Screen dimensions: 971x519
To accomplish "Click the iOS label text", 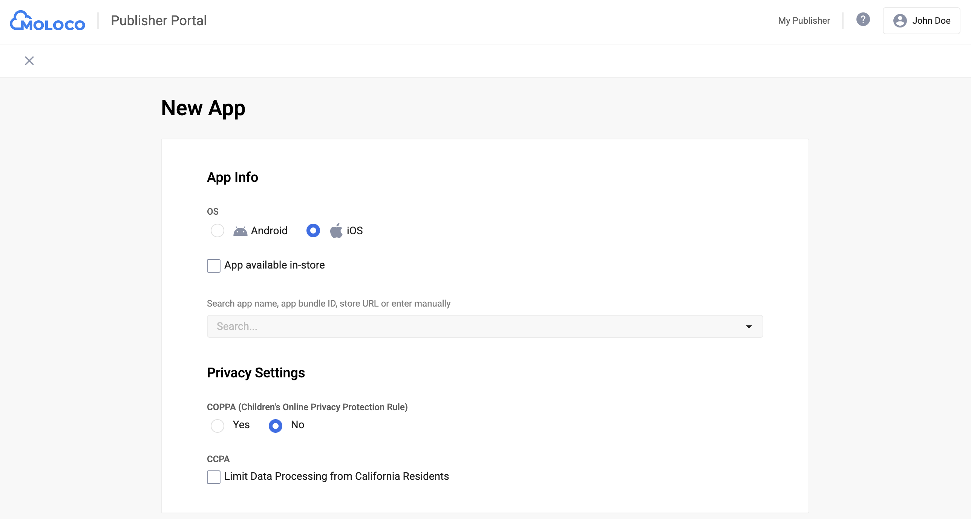I will pos(355,230).
